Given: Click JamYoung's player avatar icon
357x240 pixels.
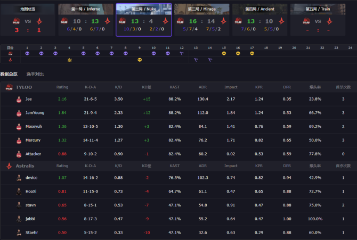Looking at the screenshot, I should [x=19, y=113].
